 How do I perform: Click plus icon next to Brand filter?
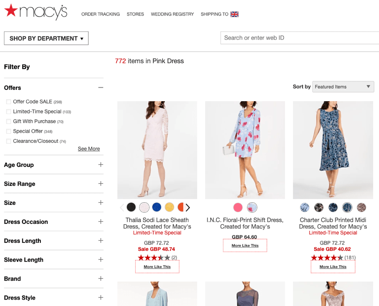click(101, 279)
